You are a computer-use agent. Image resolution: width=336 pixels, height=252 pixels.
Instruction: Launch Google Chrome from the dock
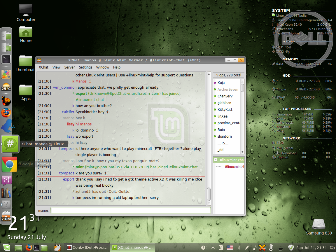pyautogui.click(x=9, y=164)
